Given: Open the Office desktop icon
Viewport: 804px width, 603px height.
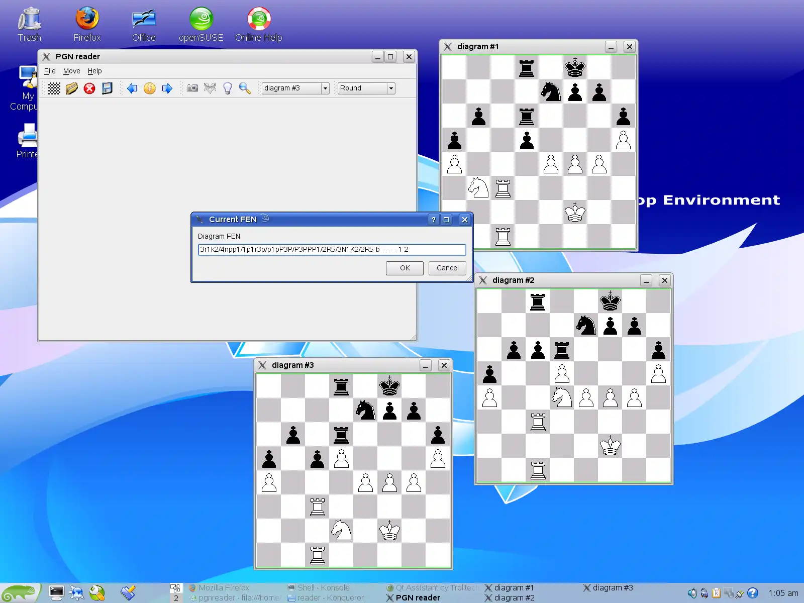Looking at the screenshot, I should 144,24.
